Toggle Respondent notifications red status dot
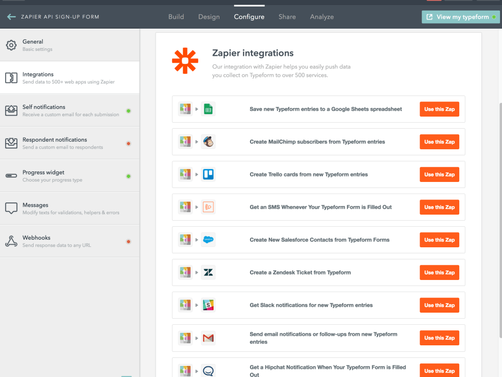The image size is (502, 377). 129,144
